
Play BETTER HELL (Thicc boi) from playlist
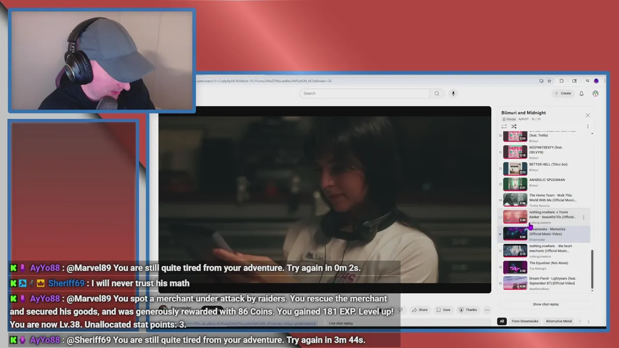coord(545,168)
